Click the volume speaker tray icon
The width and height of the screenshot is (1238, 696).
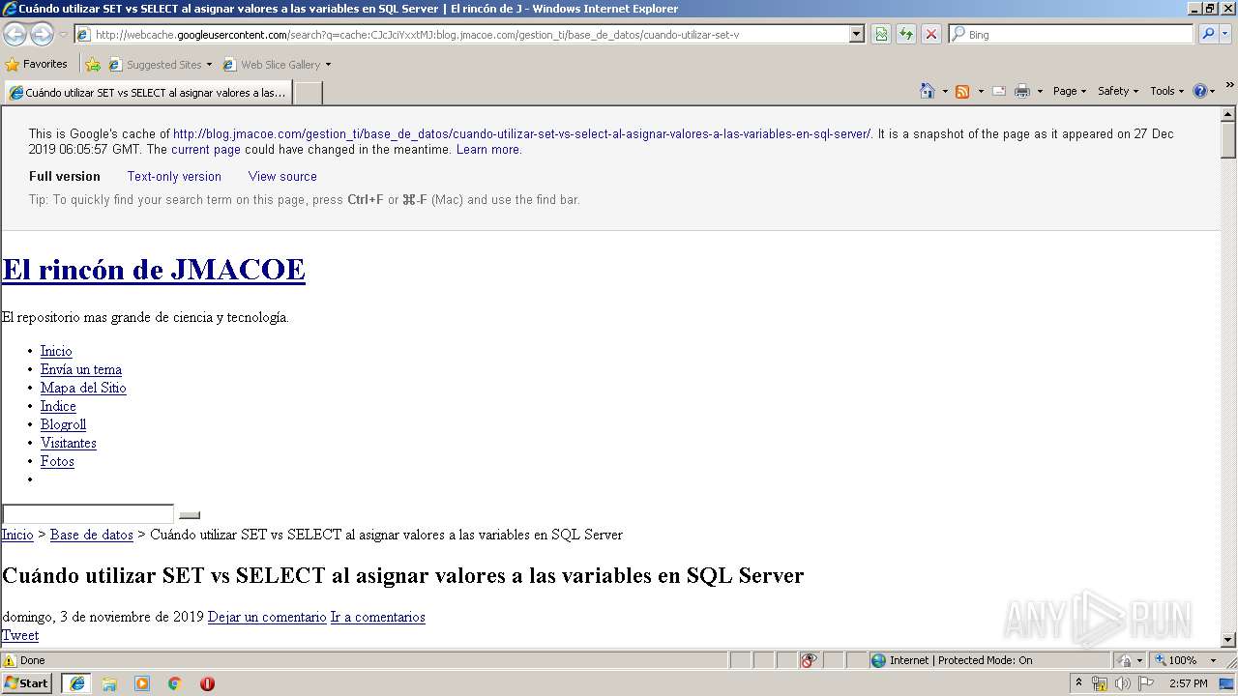click(x=1122, y=683)
